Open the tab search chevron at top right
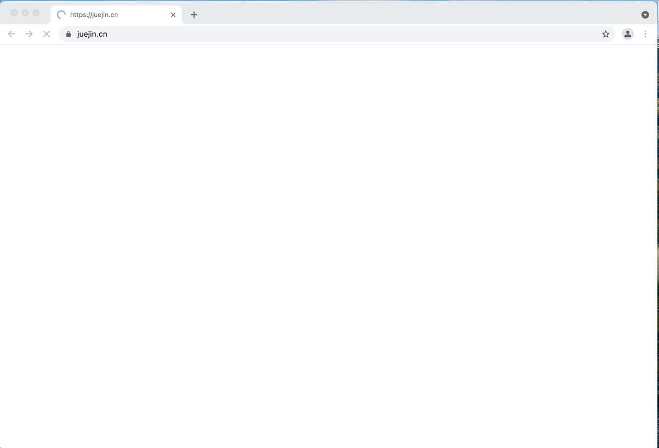 tap(645, 14)
